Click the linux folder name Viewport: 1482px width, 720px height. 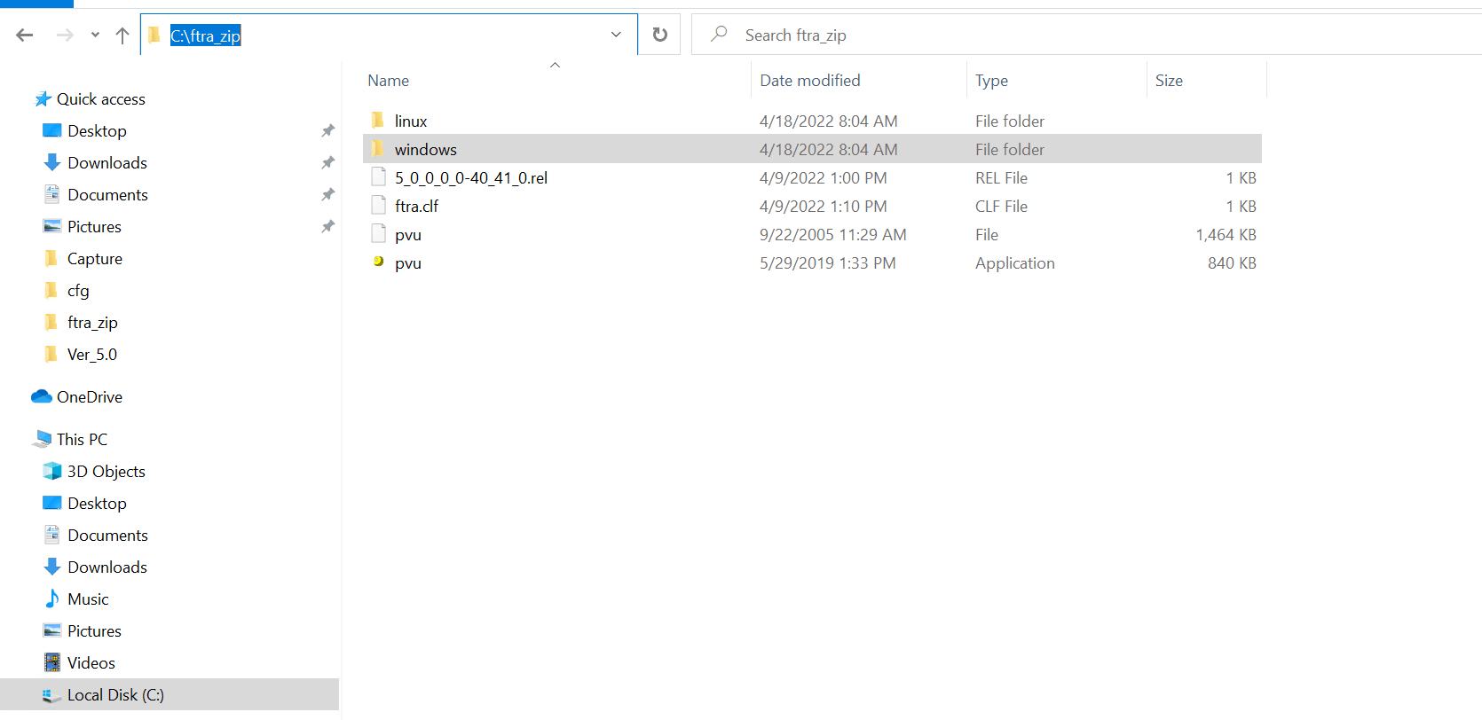411,121
